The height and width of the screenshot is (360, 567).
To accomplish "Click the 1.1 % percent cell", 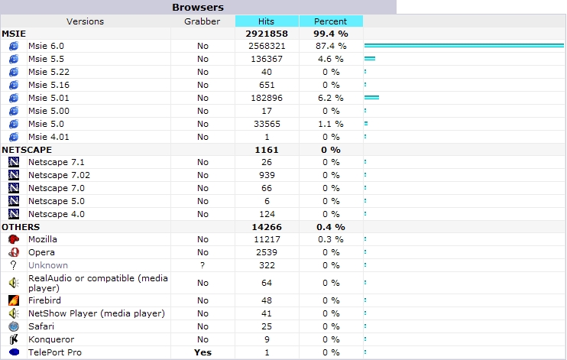I will (x=331, y=124).
